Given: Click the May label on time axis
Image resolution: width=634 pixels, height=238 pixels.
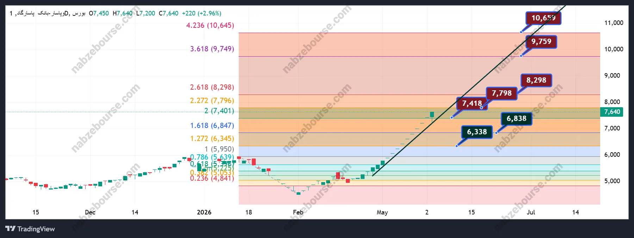Looking at the screenshot, I should click(x=382, y=212).
